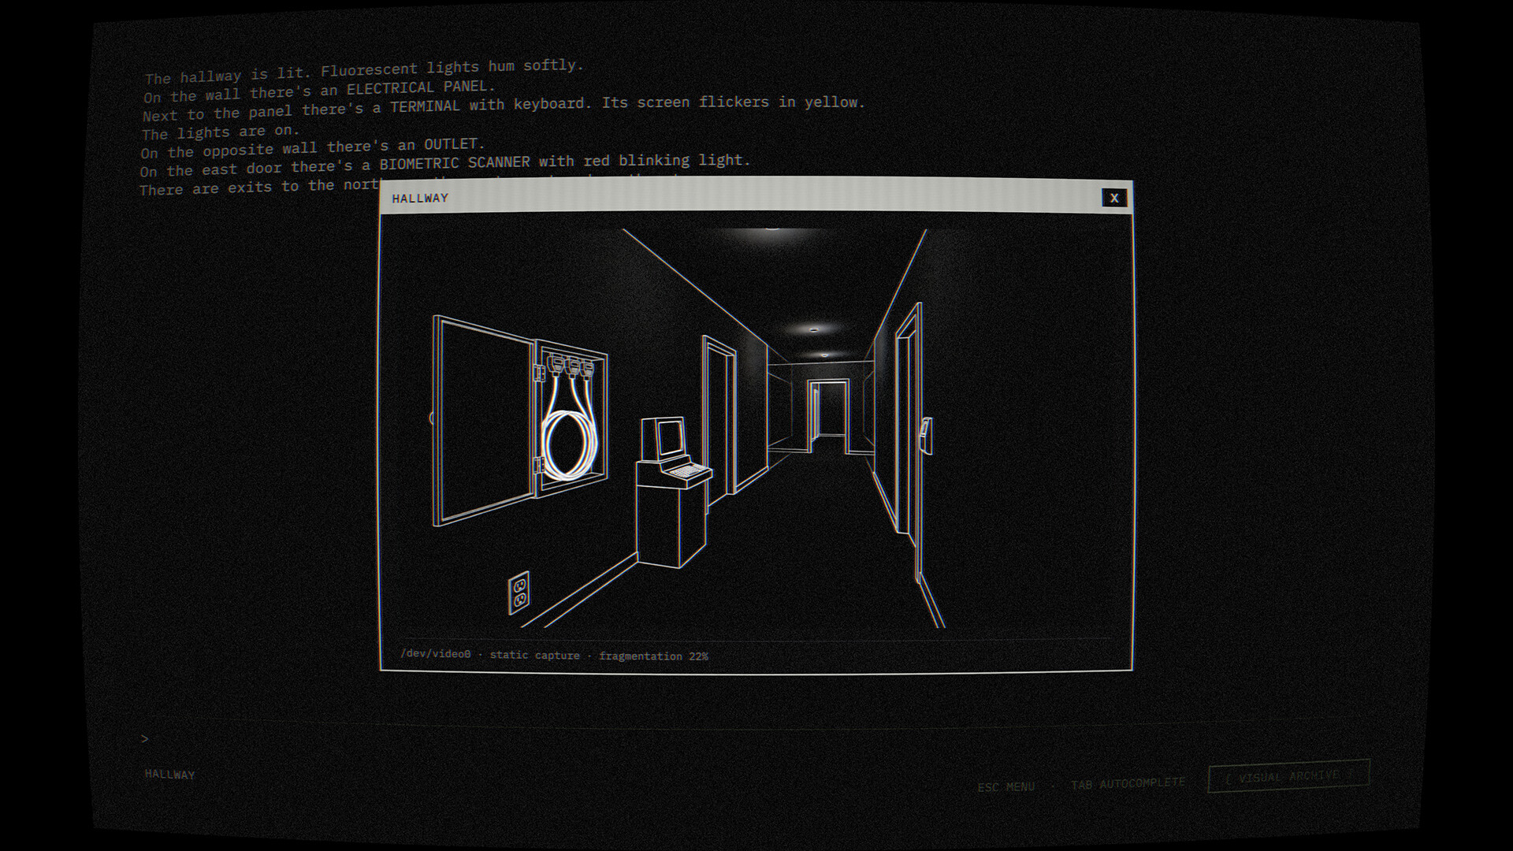Click 'fragmentation 22%' status text
1513x851 pixels.
click(x=653, y=656)
